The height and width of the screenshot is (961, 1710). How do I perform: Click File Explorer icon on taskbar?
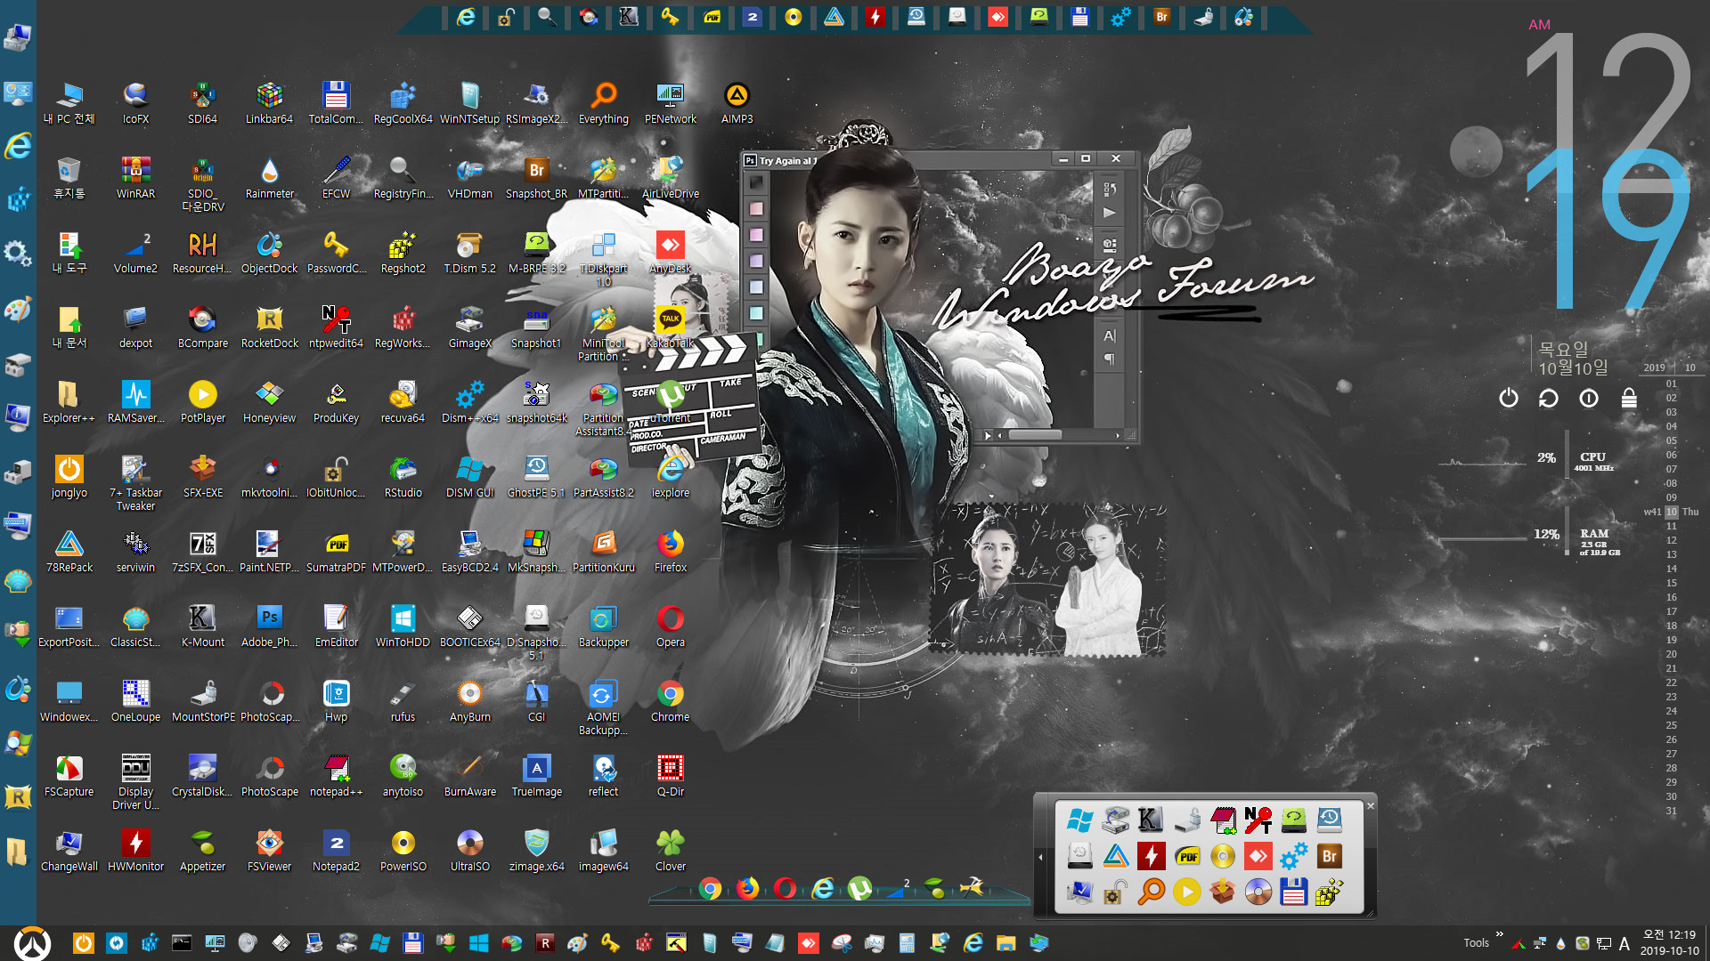[x=1006, y=943]
